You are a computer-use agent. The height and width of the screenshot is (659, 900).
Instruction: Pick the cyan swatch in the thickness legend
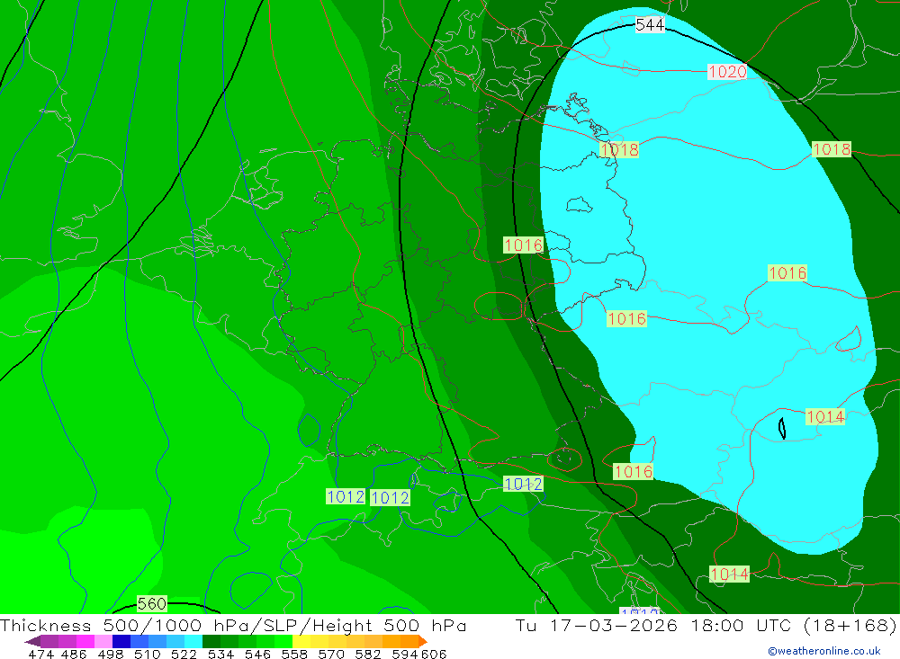[193, 641]
